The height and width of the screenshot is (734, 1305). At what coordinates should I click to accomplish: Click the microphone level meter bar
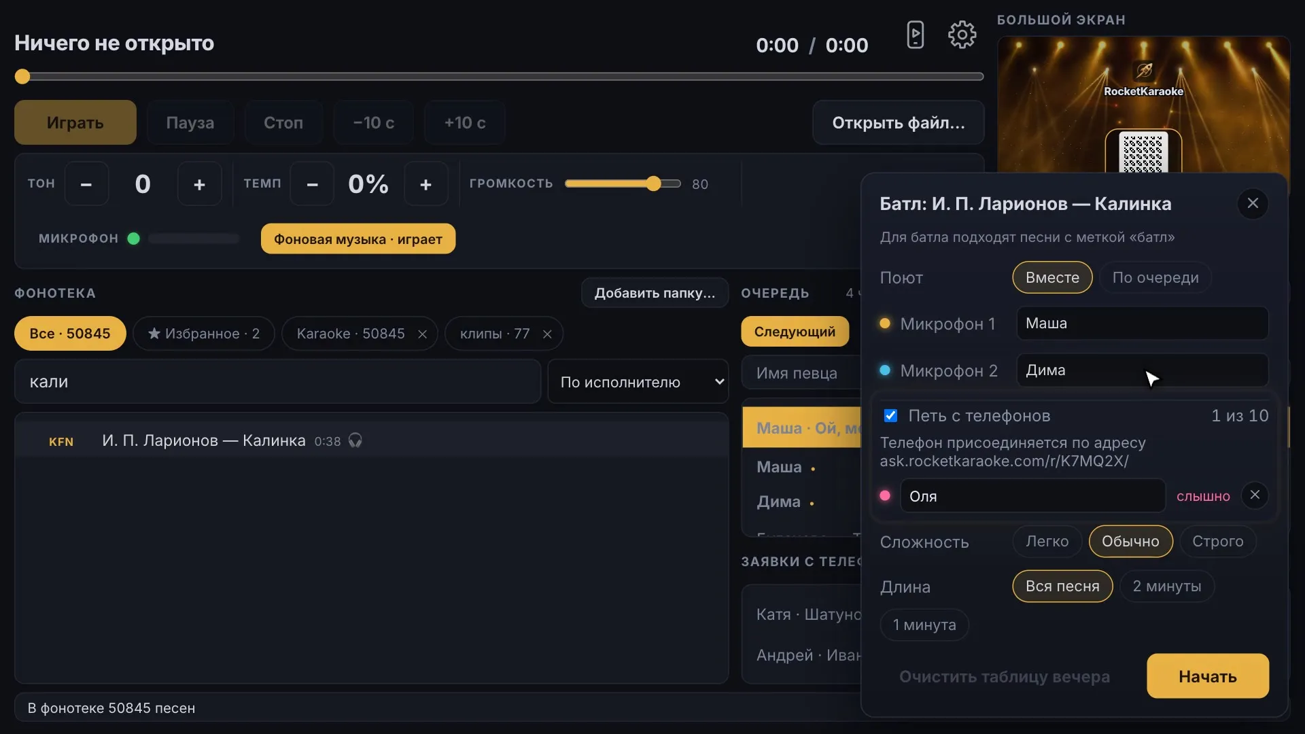(194, 239)
